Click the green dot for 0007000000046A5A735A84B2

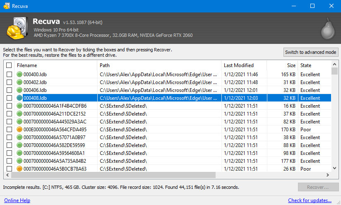tap(19, 161)
